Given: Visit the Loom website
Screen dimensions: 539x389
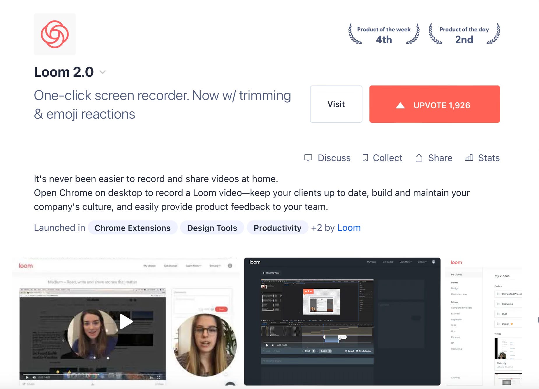Looking at the screenshot, I should click(x=336, y=104).
